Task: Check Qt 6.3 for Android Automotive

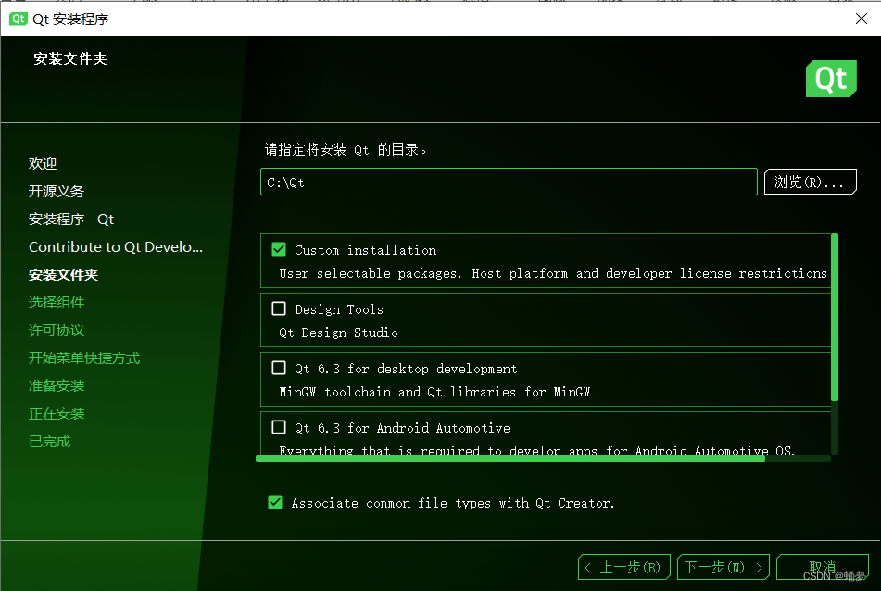Action: point(279,427)
